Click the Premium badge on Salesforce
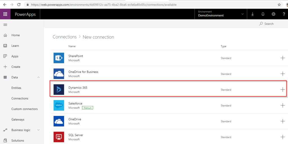Image resolution: width=288 pixels, height=144 pixels. pyautogui.click(x=88, y=108)
